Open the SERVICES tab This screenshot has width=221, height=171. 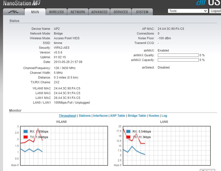pyautogui.click(x=121, y=12)
